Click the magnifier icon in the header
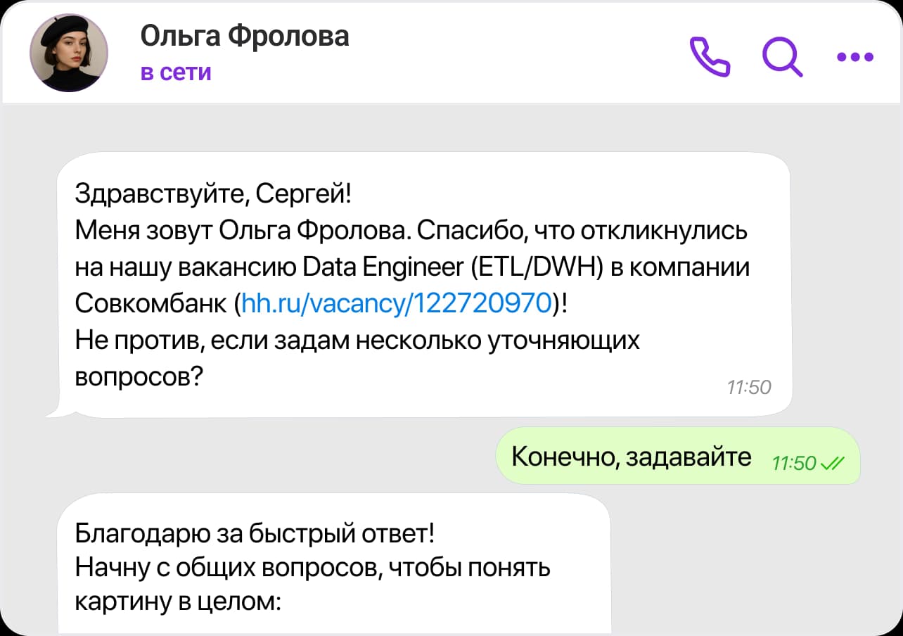Screen dimensions: 903x636 [782, 58]
